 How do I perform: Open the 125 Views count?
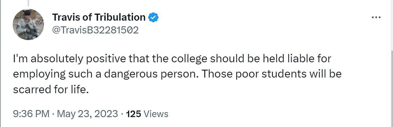[x=147, y=114]
